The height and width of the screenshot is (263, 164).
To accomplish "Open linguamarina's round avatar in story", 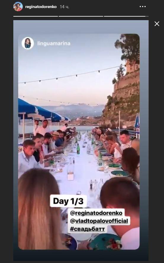I will (x=28, y=43).
